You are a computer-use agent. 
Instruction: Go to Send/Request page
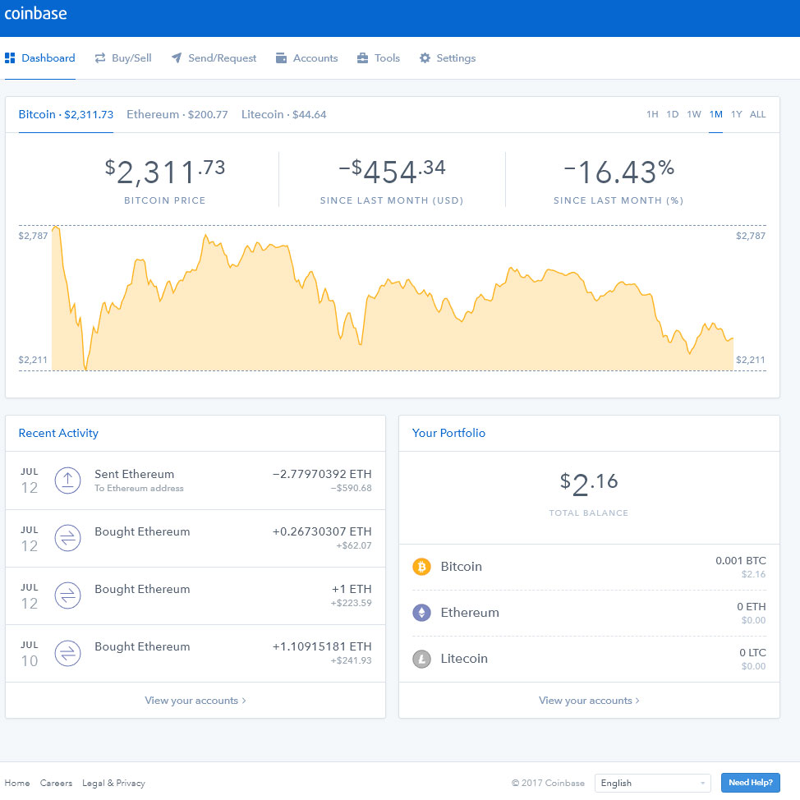(x=214, y=58)
